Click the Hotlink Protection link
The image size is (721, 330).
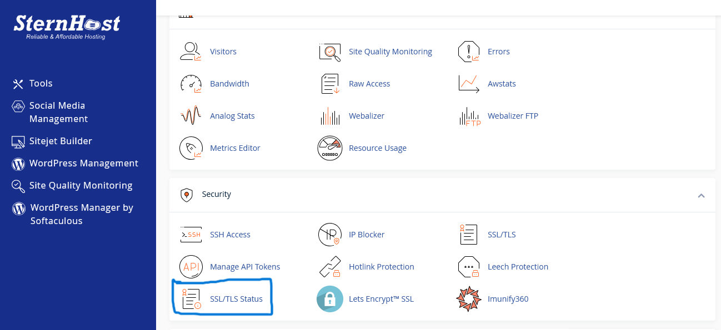pyautogui.click(x=381, y=267)
